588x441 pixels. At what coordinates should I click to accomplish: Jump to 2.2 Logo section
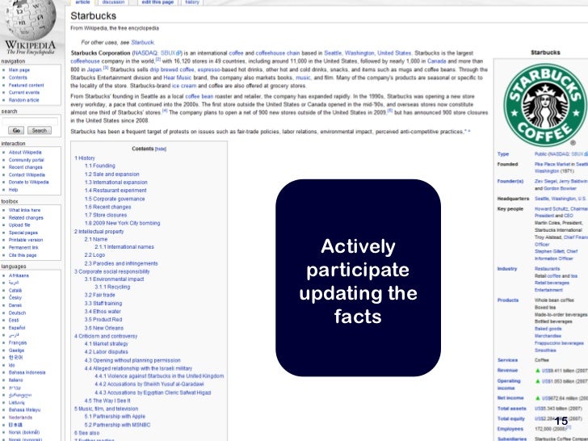click(94, 255)
